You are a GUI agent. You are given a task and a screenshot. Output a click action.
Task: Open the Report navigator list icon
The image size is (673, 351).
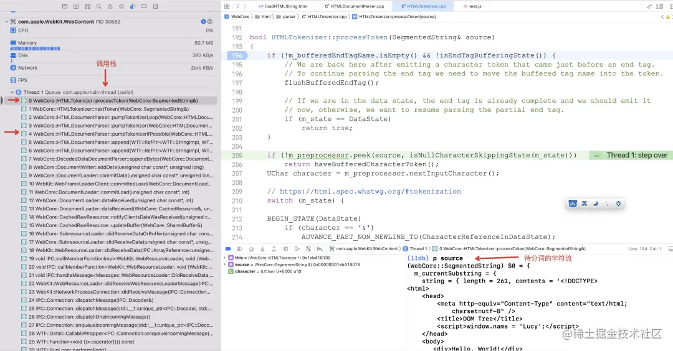click(x=155, y=6)
